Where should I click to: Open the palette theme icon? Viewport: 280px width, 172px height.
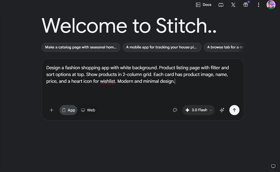click(175, 110)
